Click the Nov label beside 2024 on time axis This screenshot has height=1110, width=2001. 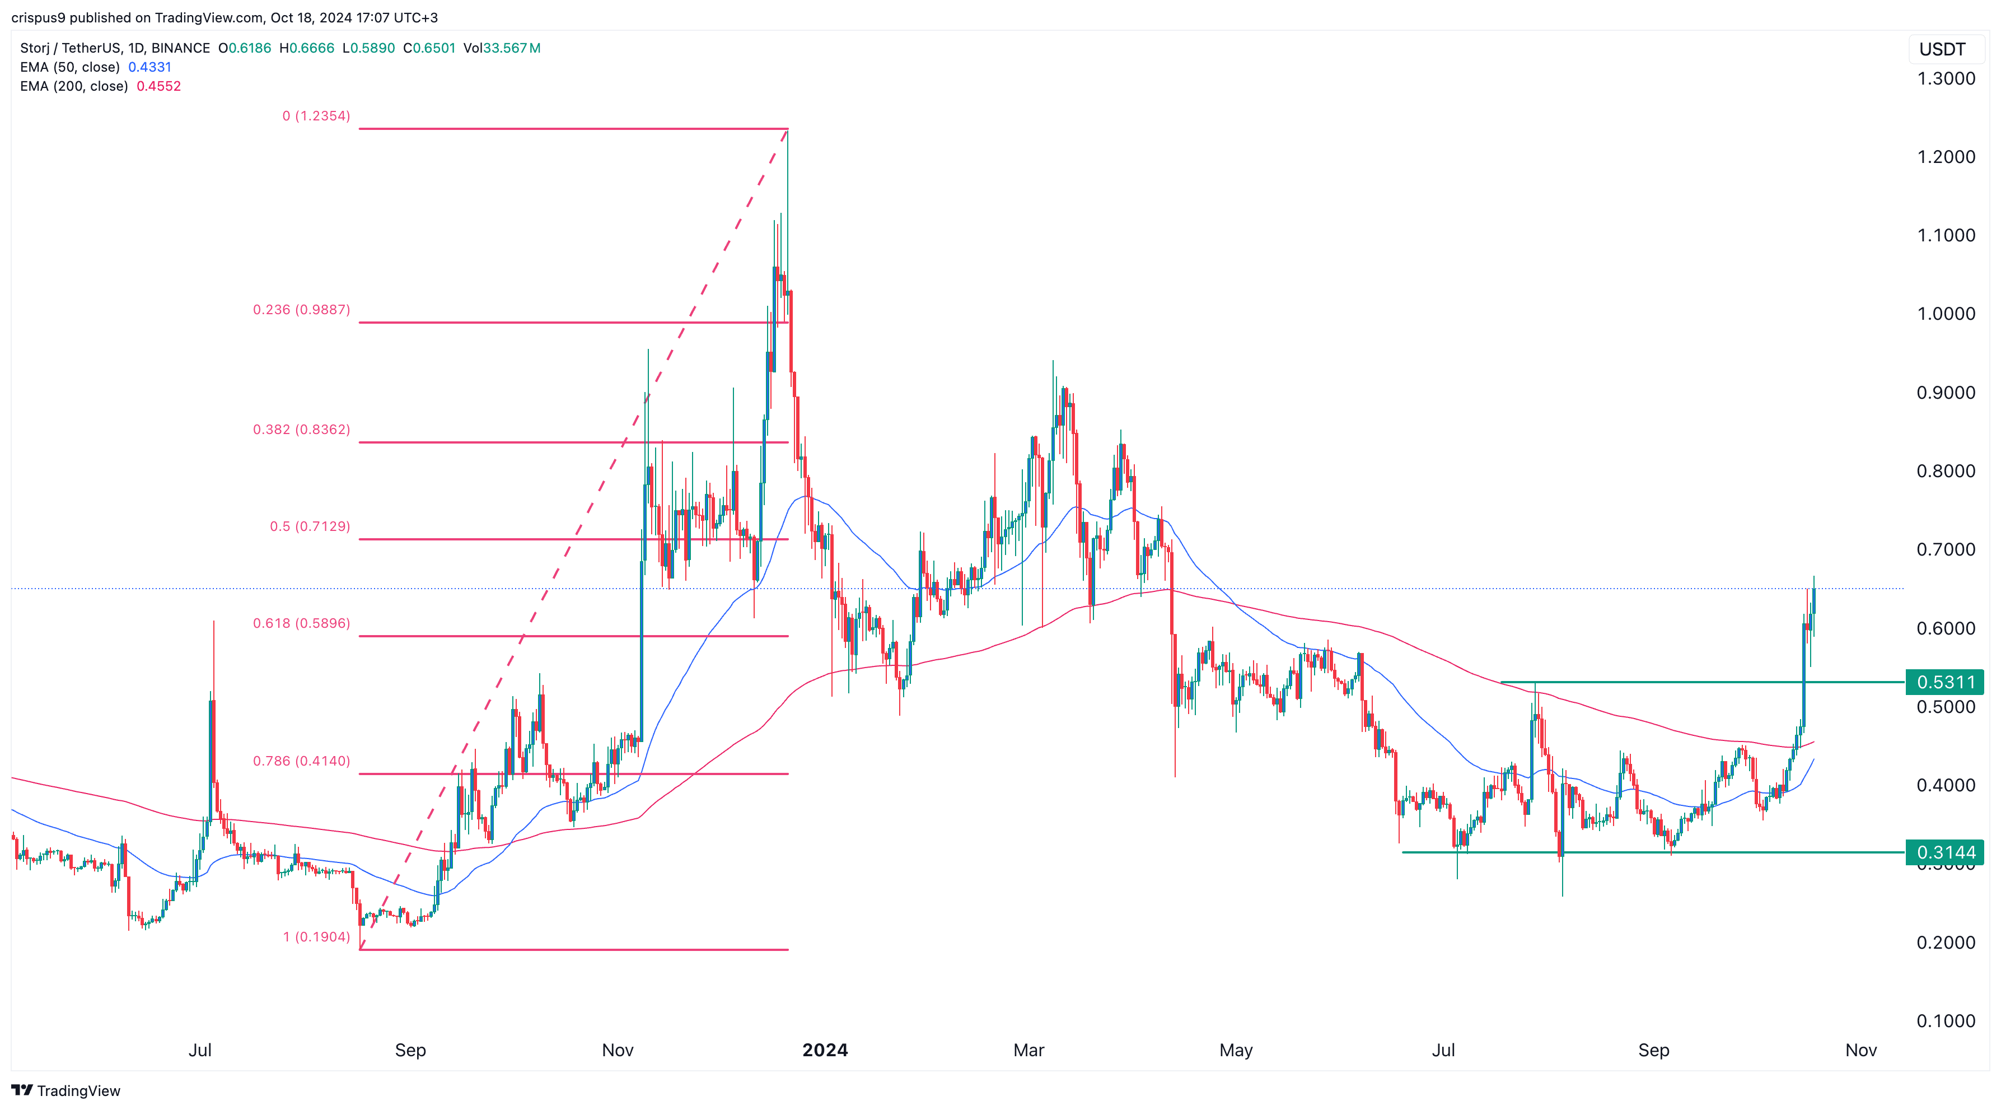pos(618,1050)
